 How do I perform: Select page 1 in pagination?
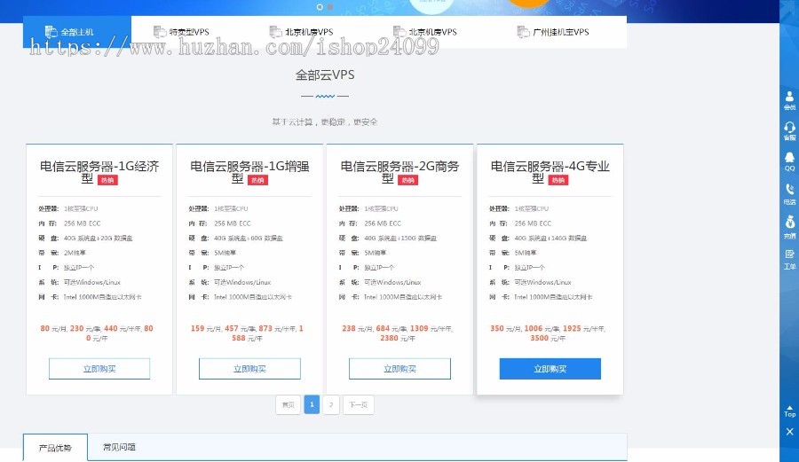[x=312, y=404]
